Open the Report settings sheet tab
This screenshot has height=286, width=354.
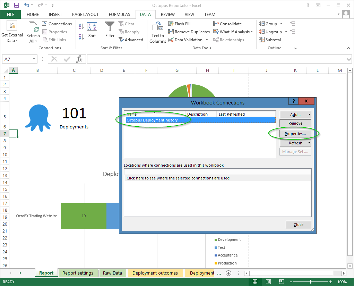[78, 273]
